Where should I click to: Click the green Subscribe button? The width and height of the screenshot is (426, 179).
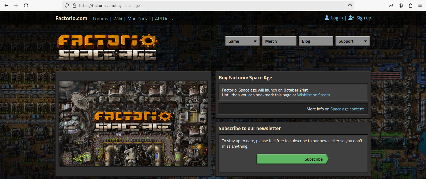tap(292, 159)
